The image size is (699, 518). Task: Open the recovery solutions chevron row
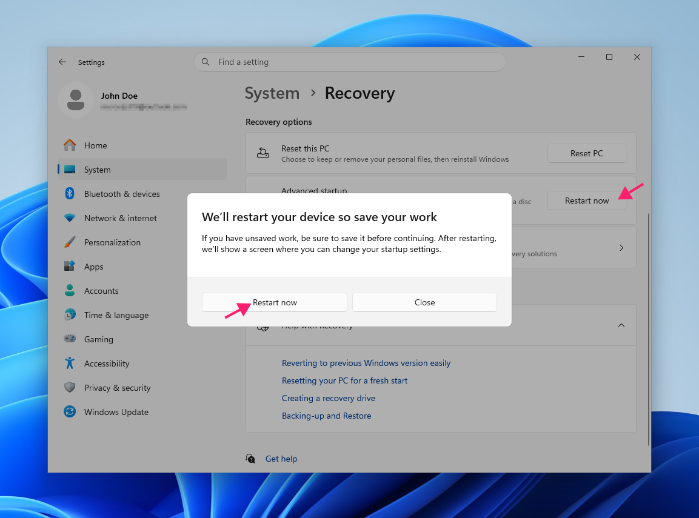click(x=621, y=248)
